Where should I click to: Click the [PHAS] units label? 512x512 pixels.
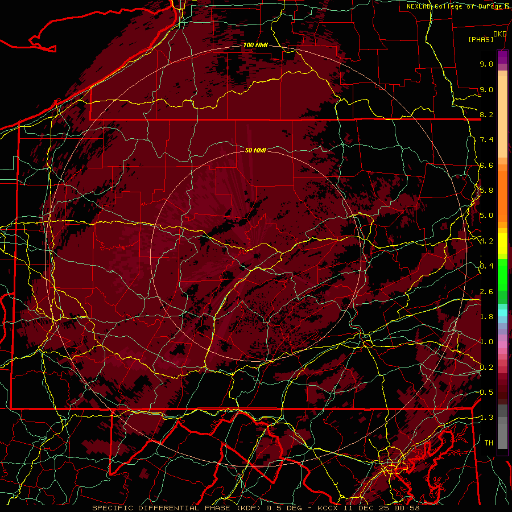coord(481,39)
